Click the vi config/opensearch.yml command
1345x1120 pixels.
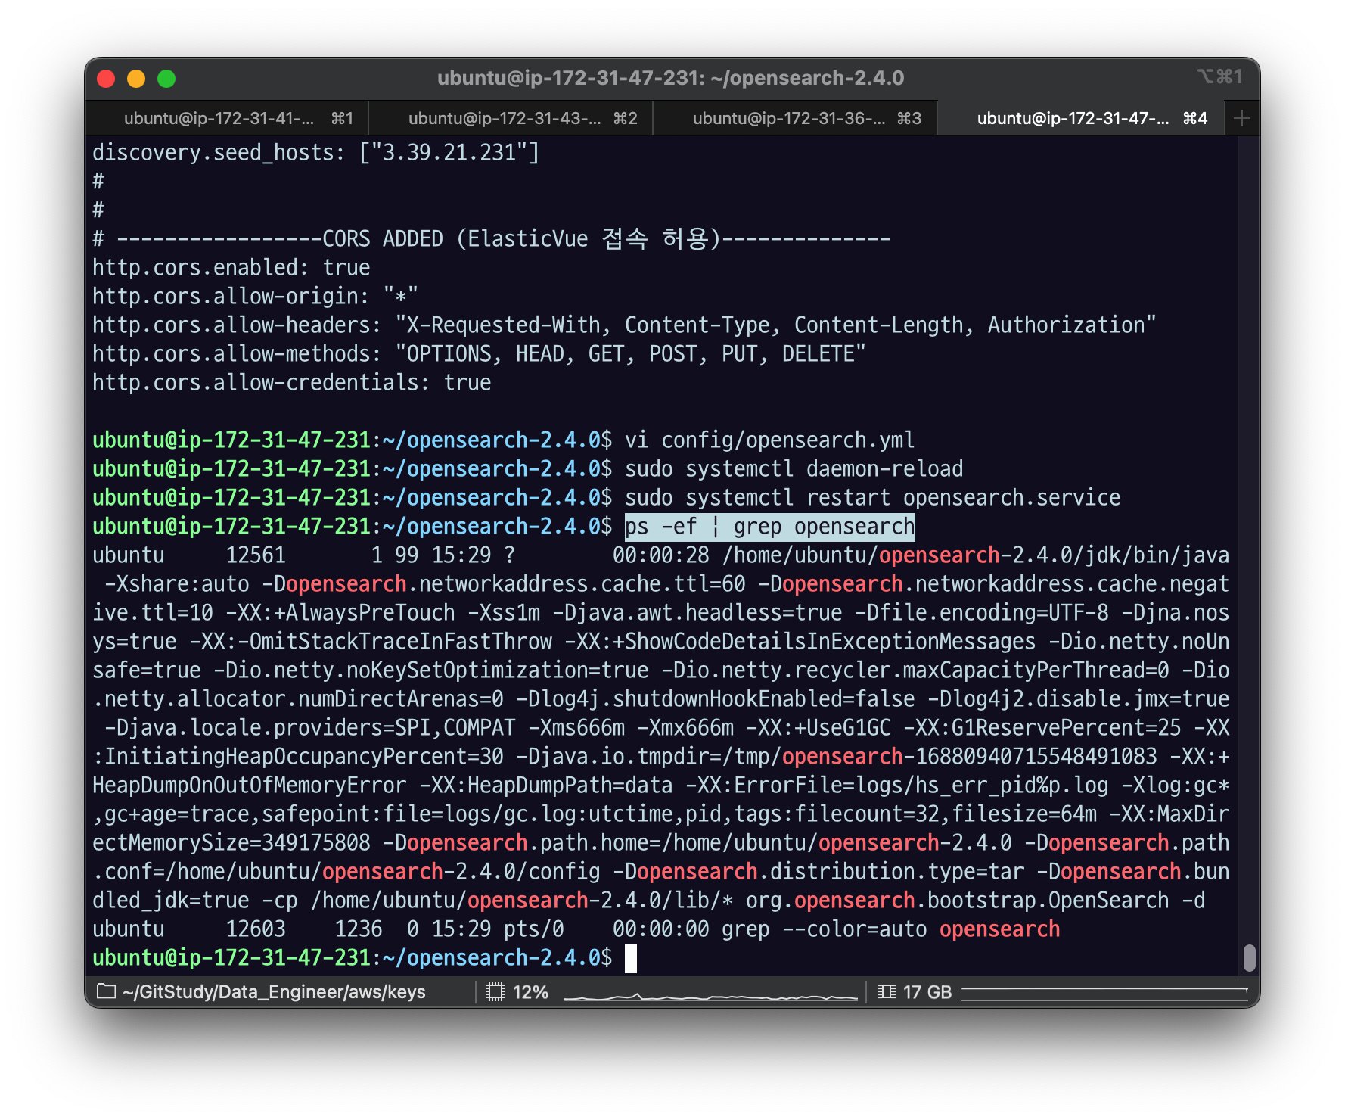tap(770, 440)
